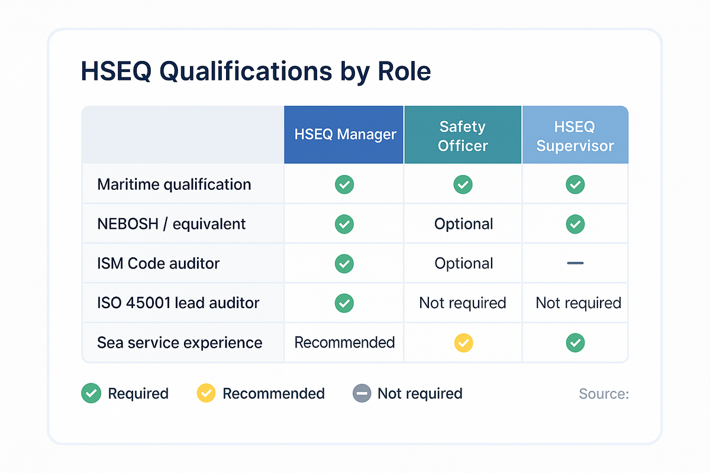
Task: Toggle the Maritime qualification check under Safety Officer
Action: tap(463, 184)
